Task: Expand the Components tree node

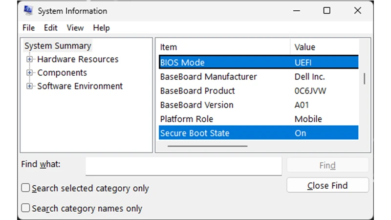Action: 30,73
